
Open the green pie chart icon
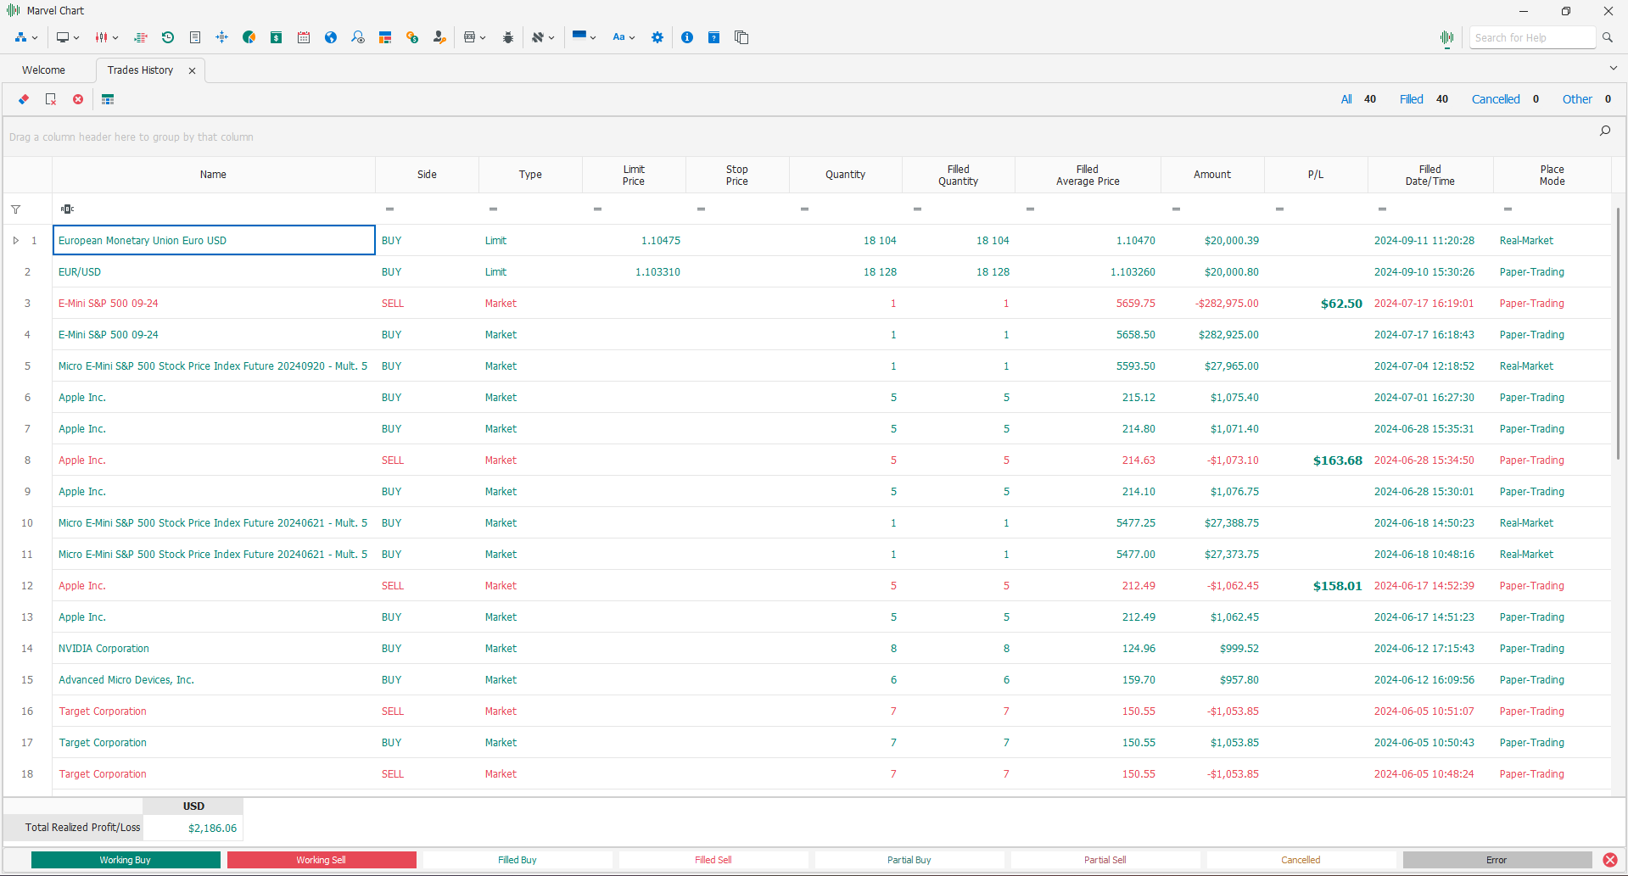point(249,37)
